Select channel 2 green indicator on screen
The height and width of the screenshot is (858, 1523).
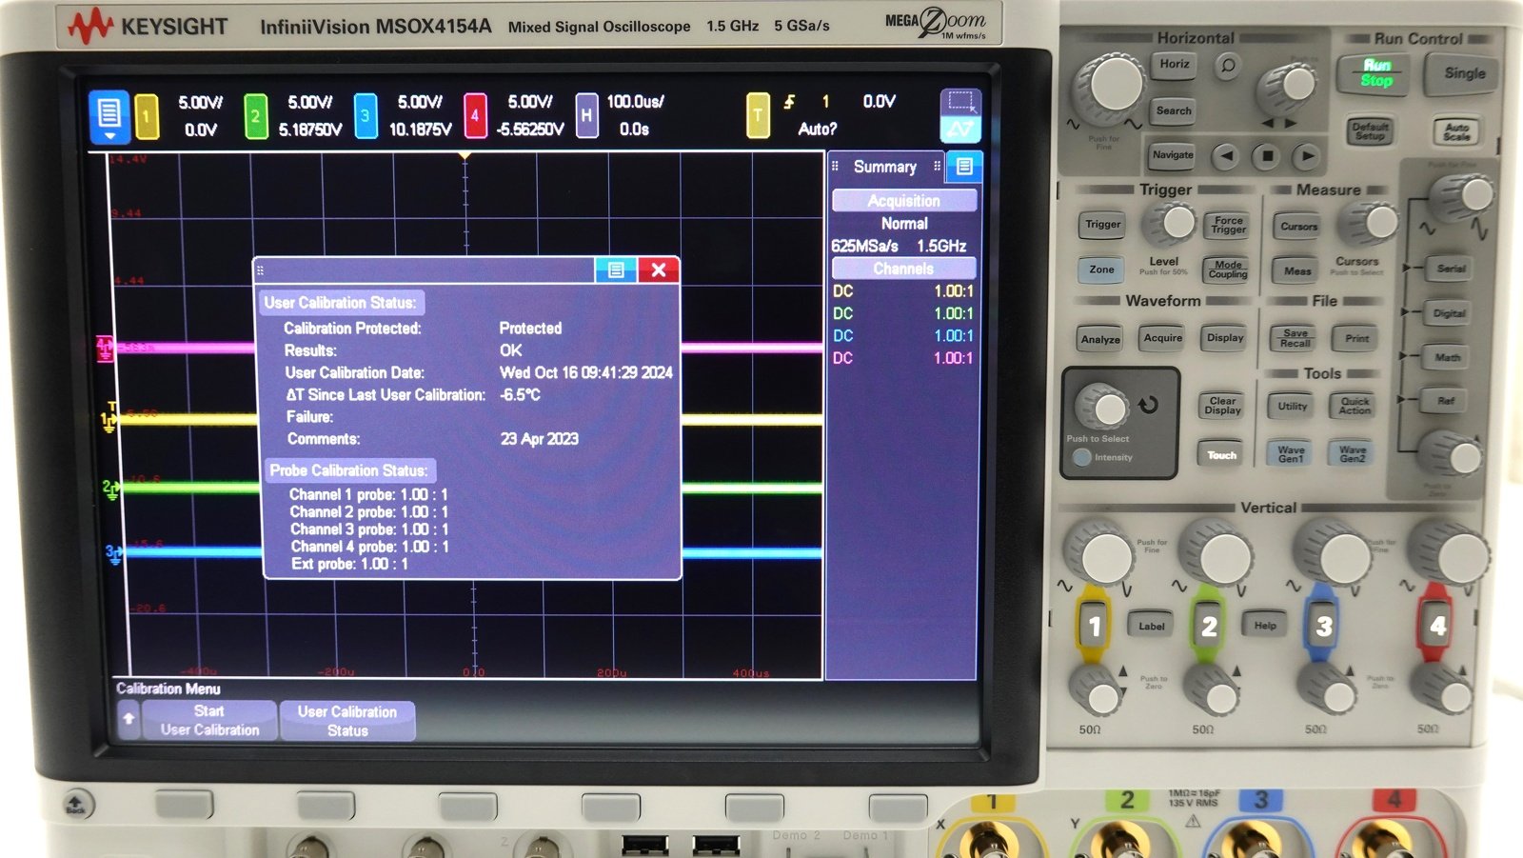pos(255,116)
